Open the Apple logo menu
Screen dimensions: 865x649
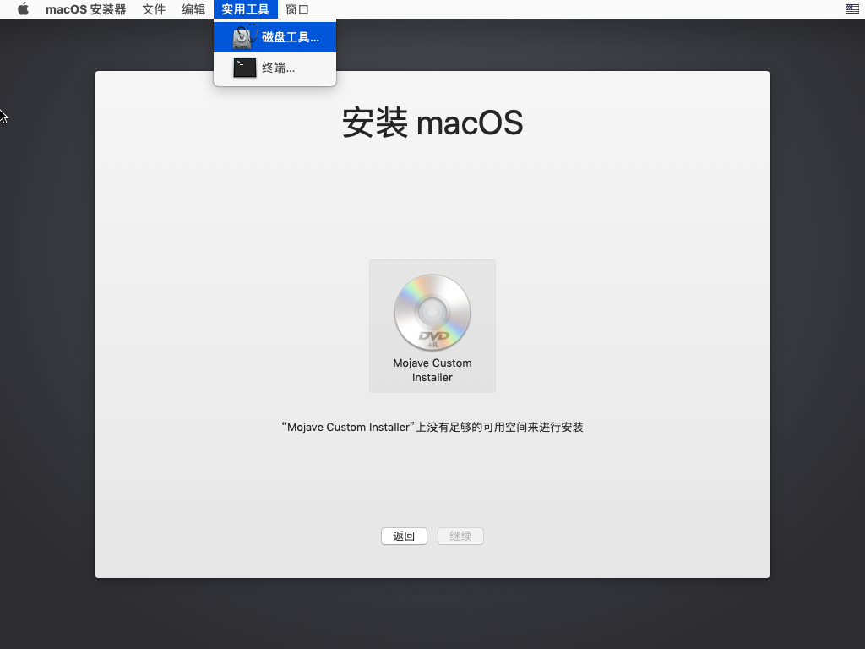(23, 9)
